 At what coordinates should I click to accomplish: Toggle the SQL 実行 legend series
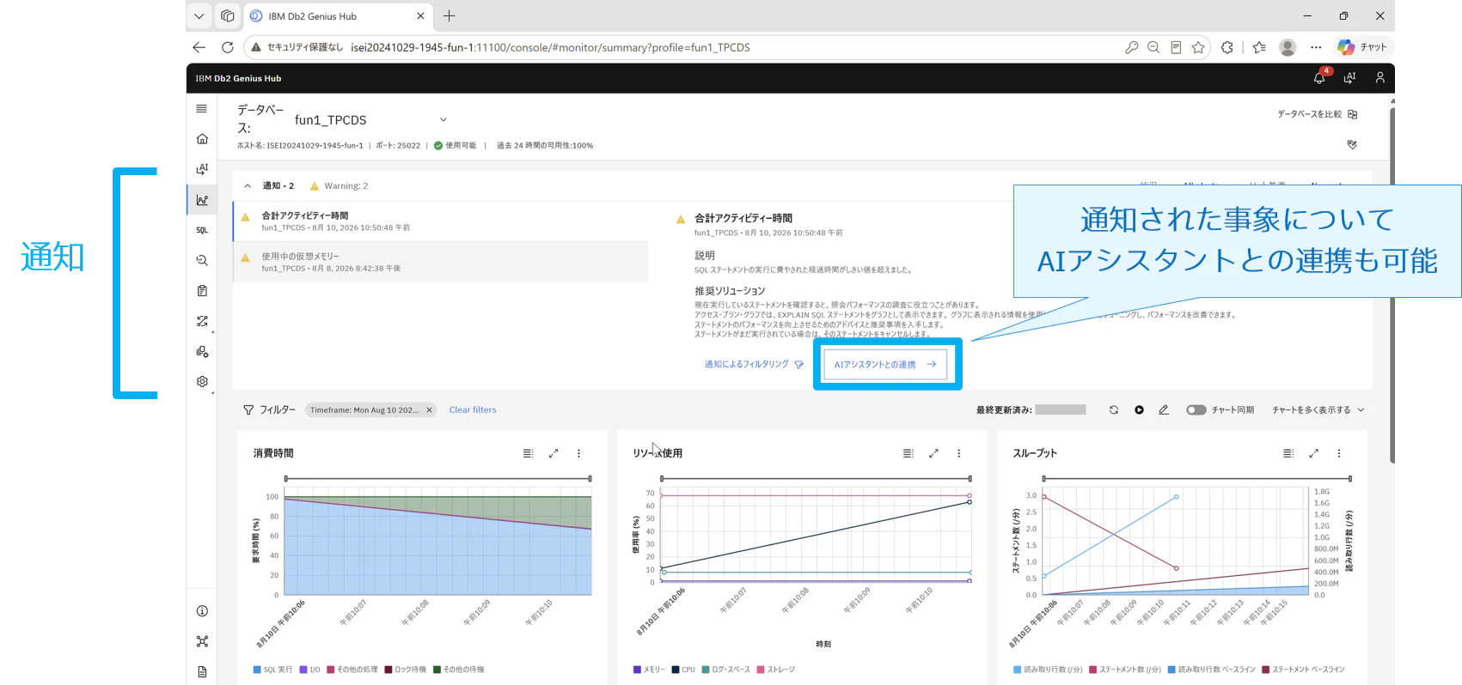click(x=273, y=670)
